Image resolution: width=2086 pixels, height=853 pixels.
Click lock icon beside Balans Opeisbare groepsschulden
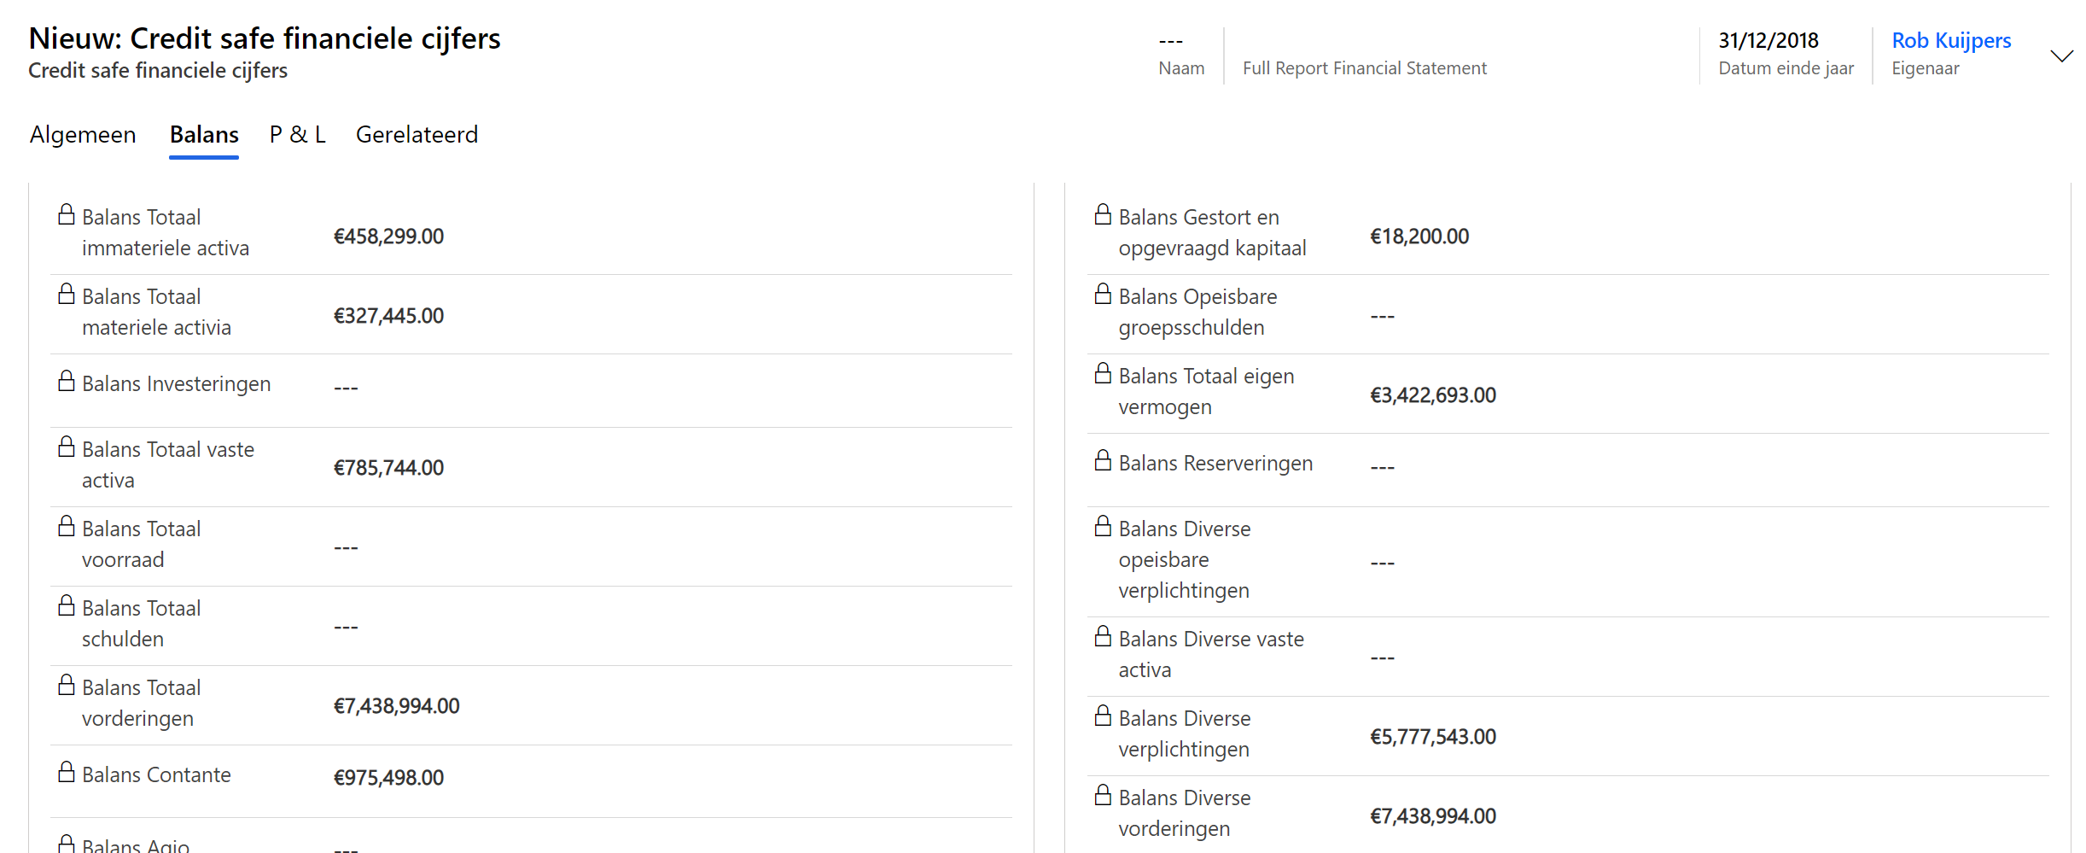tap(1104, 294)
